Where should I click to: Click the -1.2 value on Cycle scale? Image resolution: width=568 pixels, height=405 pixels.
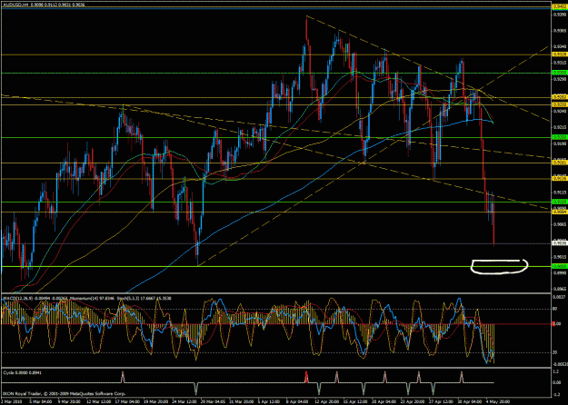click(555, 395)
